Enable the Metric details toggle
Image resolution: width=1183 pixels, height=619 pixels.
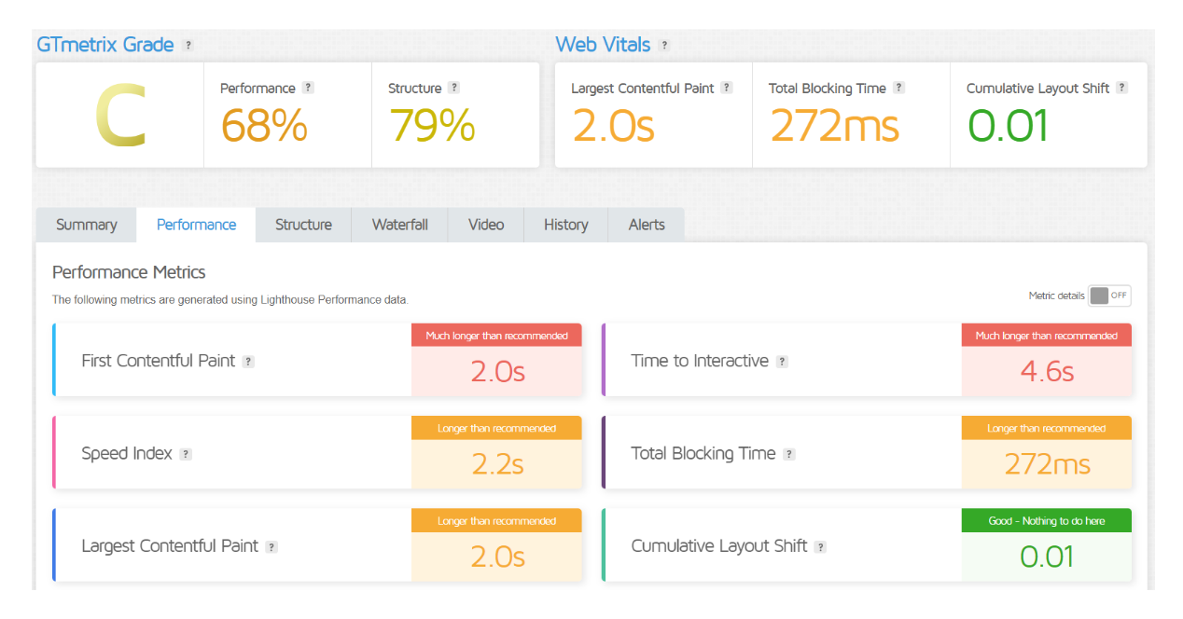click(1108, 296)
